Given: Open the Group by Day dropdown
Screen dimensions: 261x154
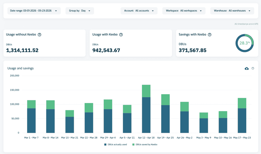Looking at the screenshot, I should (80, 11).
